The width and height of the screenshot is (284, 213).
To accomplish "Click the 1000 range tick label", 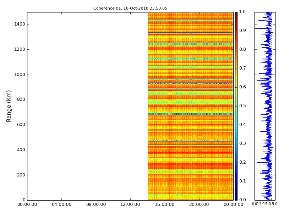I will click(20, 75).
